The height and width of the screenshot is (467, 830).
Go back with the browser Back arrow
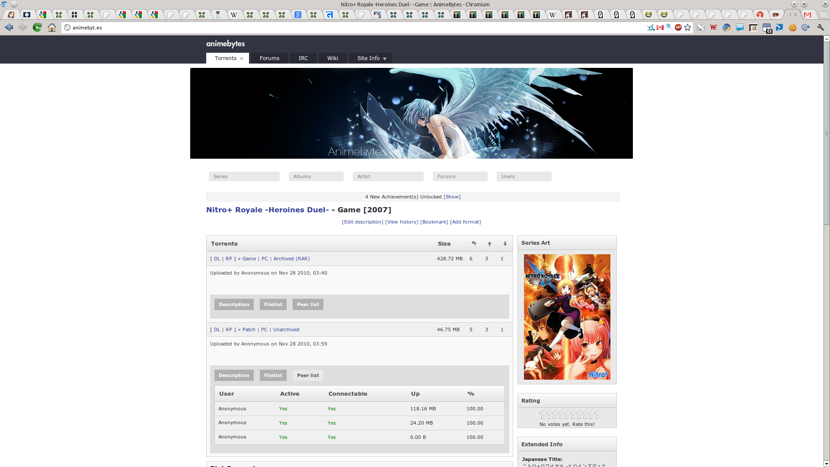click(x=9, y=28)
